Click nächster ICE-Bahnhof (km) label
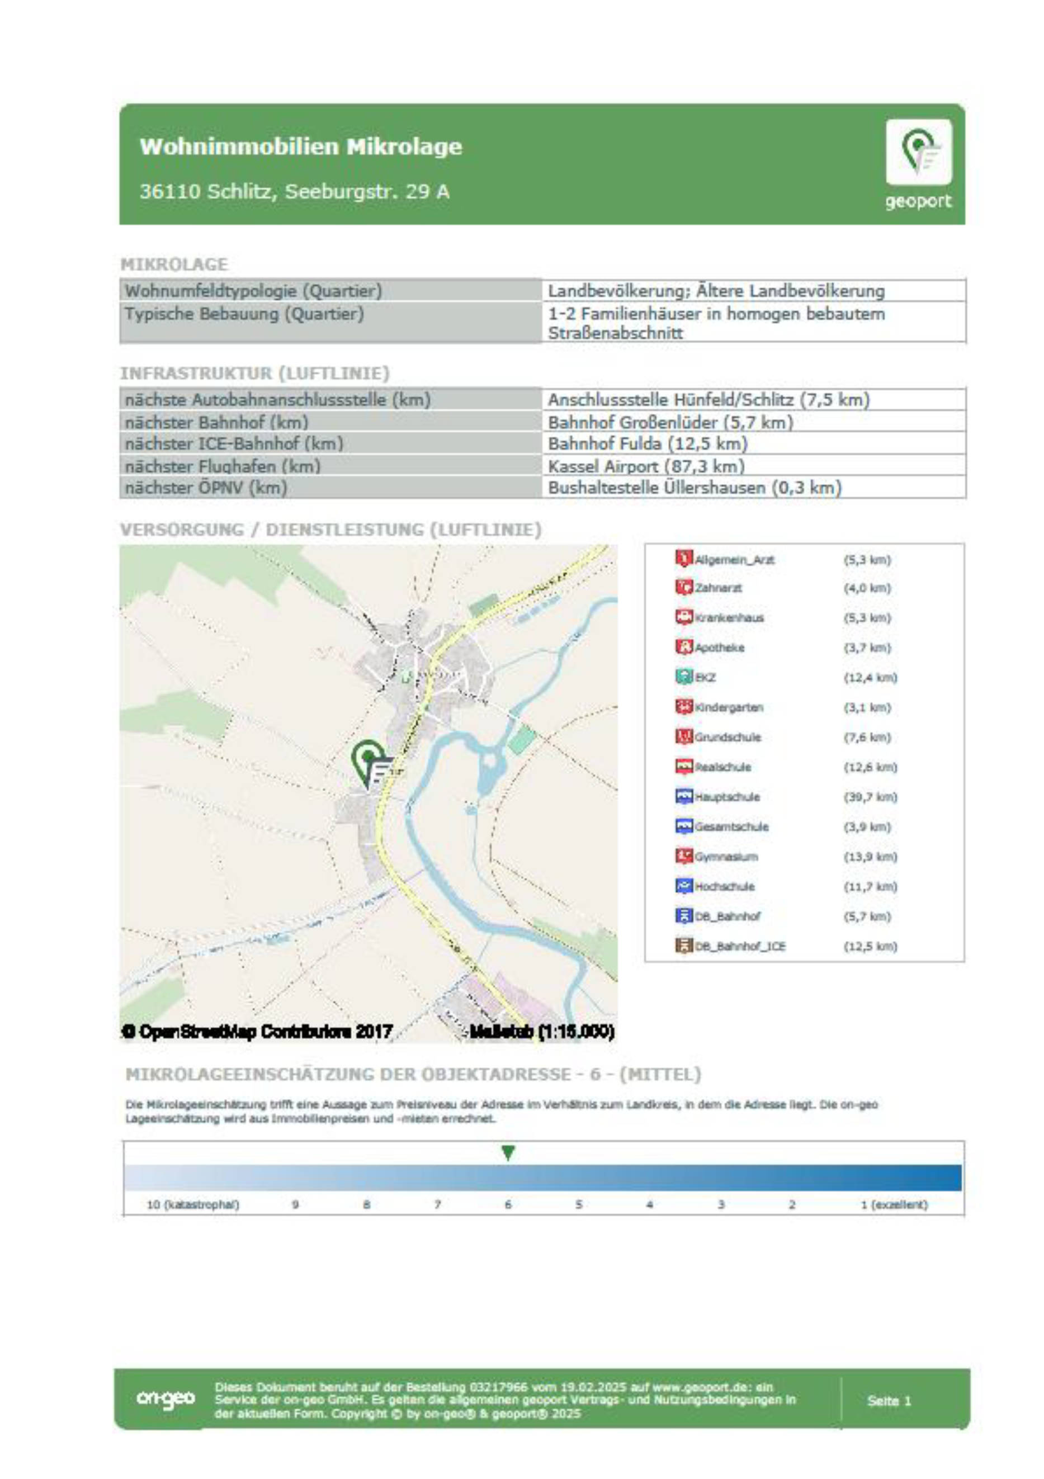1044x1479 pixels. pos(234,444)
